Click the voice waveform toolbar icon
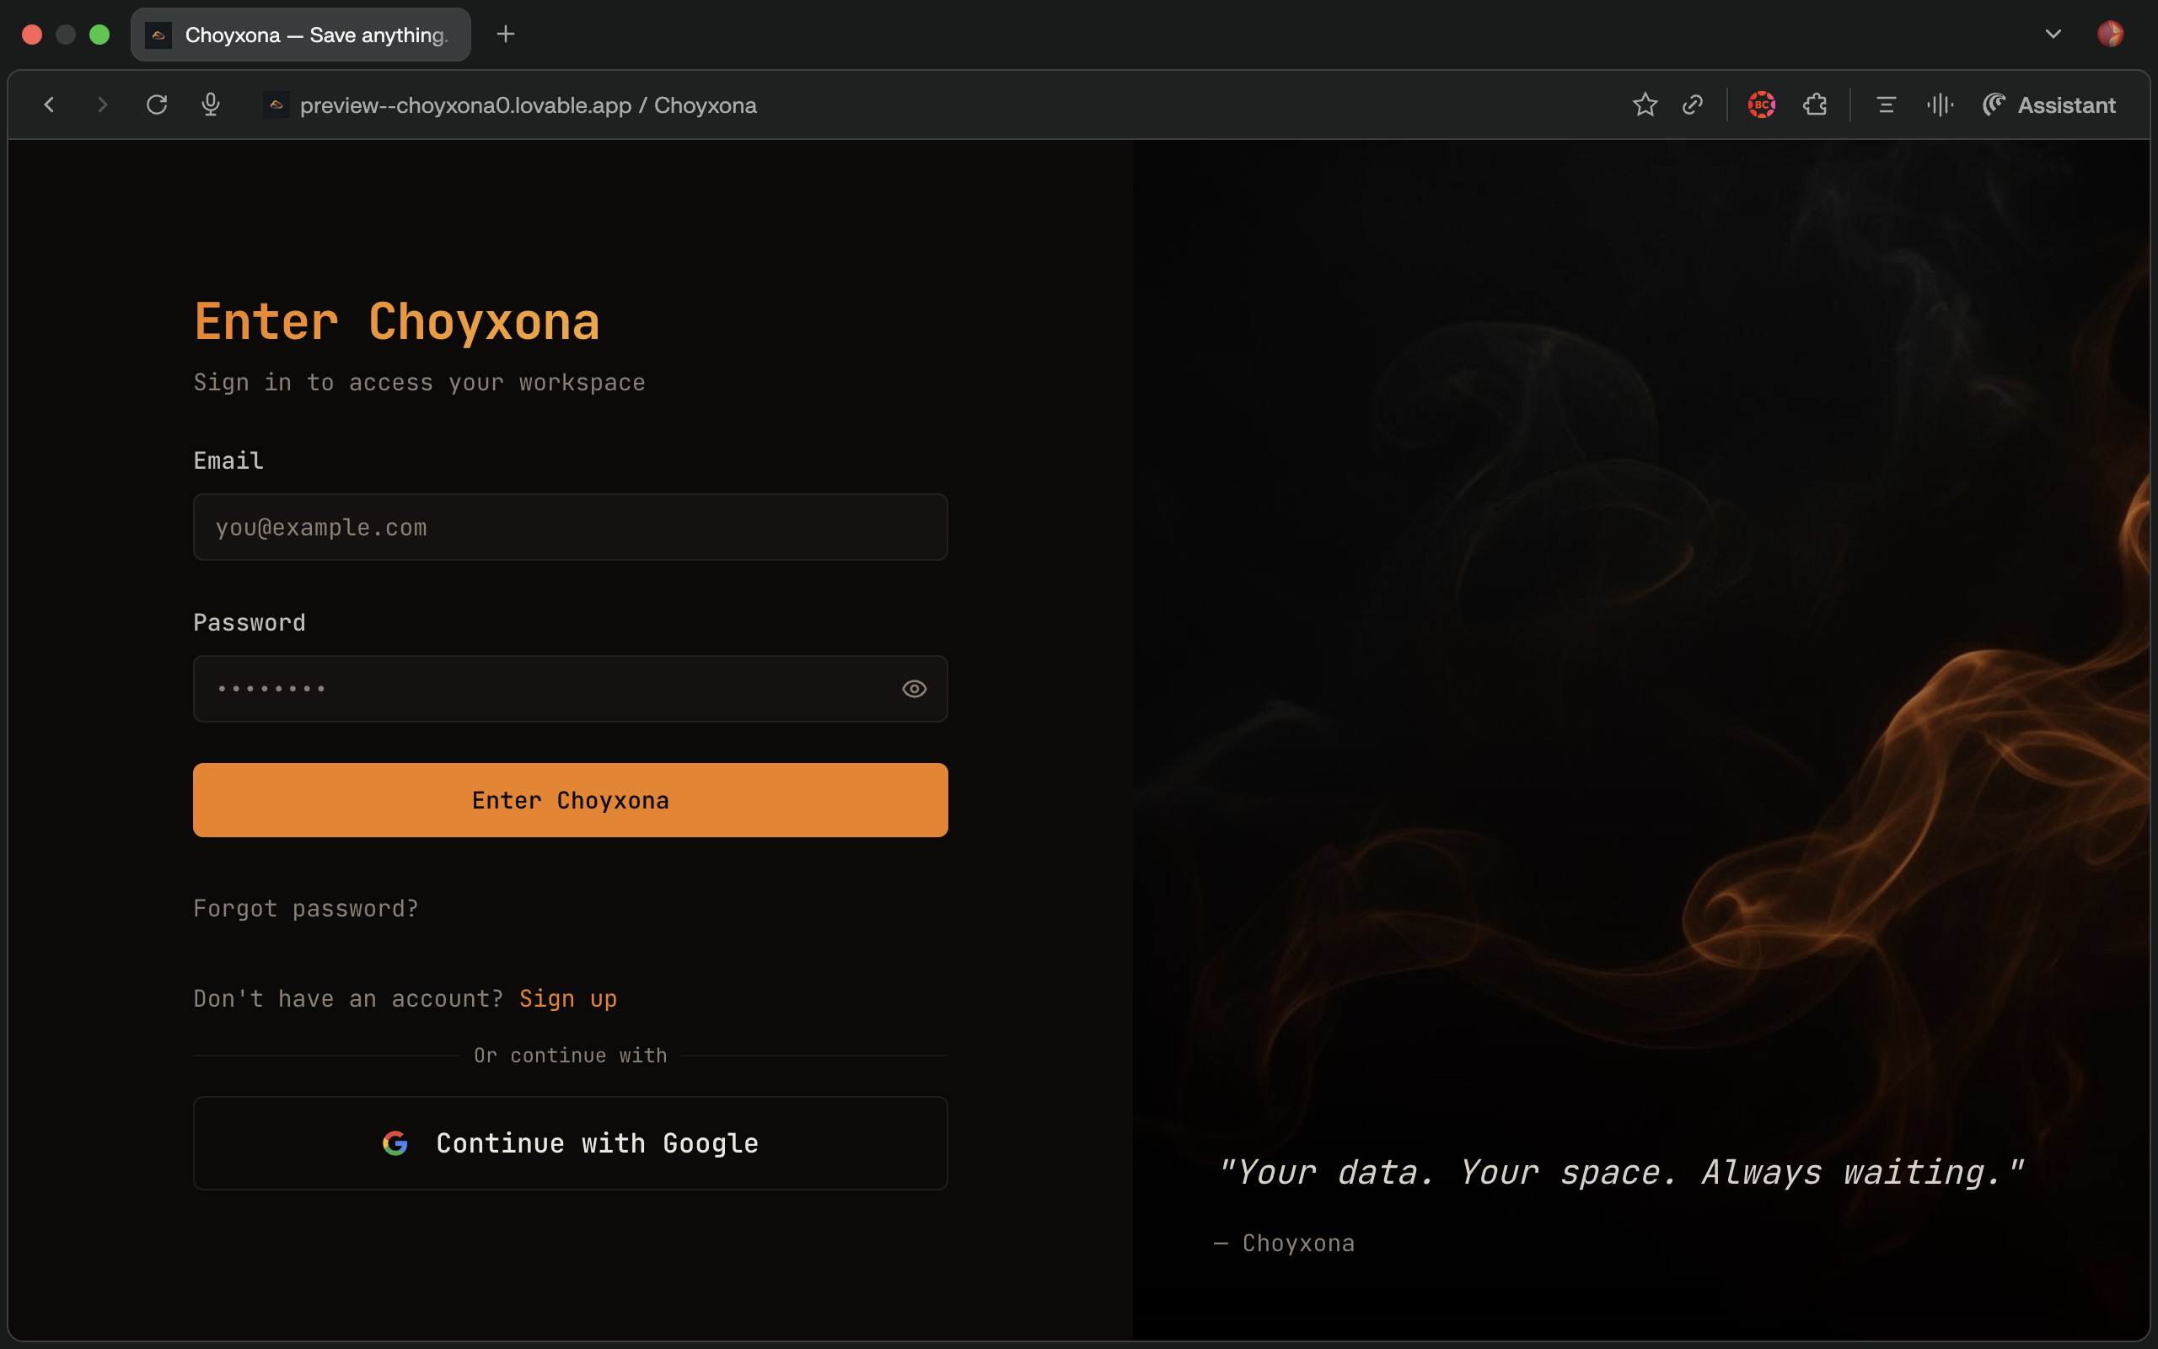The width and height of the screenshot is (2158, 1349). coord(1940,105)
